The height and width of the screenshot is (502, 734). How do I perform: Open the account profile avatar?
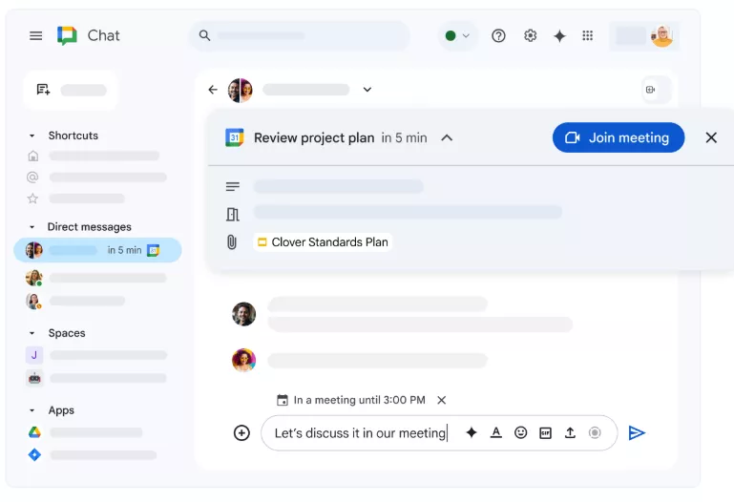[661, 36]
